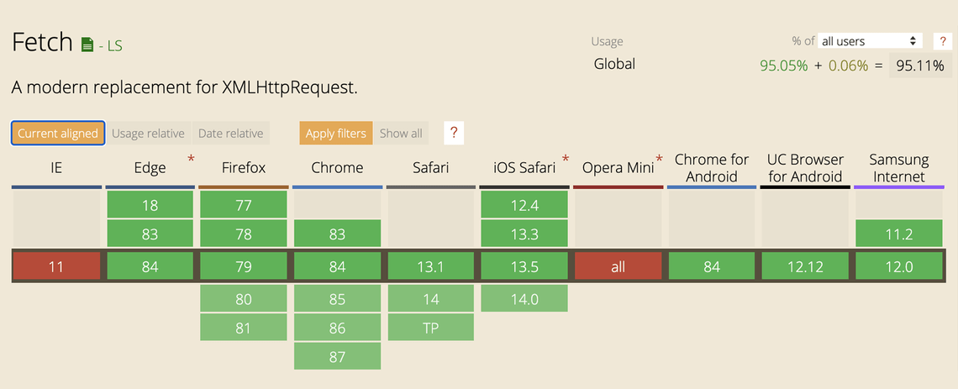This screenshot has width=958, height=389.
Task: Select the Samsung Internet 11.2 cell
Action: (x=898, y=234)
